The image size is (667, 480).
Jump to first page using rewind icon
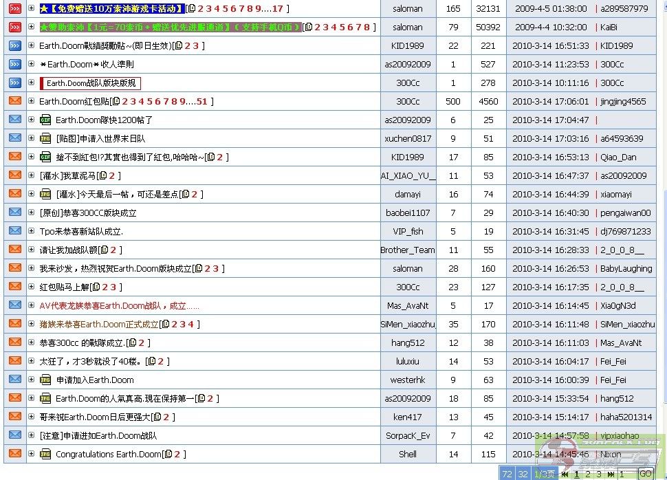click(x=565, y=474)
